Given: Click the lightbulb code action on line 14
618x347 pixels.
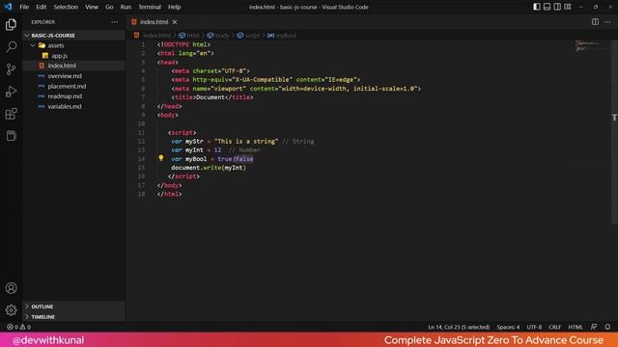Looking at the screenshot, I should pos(161,158).
